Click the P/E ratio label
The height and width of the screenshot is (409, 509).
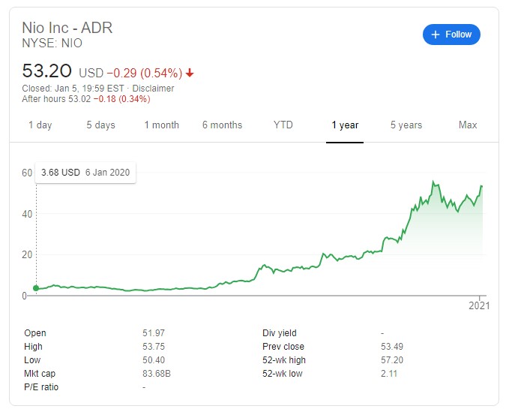point(41,387)
